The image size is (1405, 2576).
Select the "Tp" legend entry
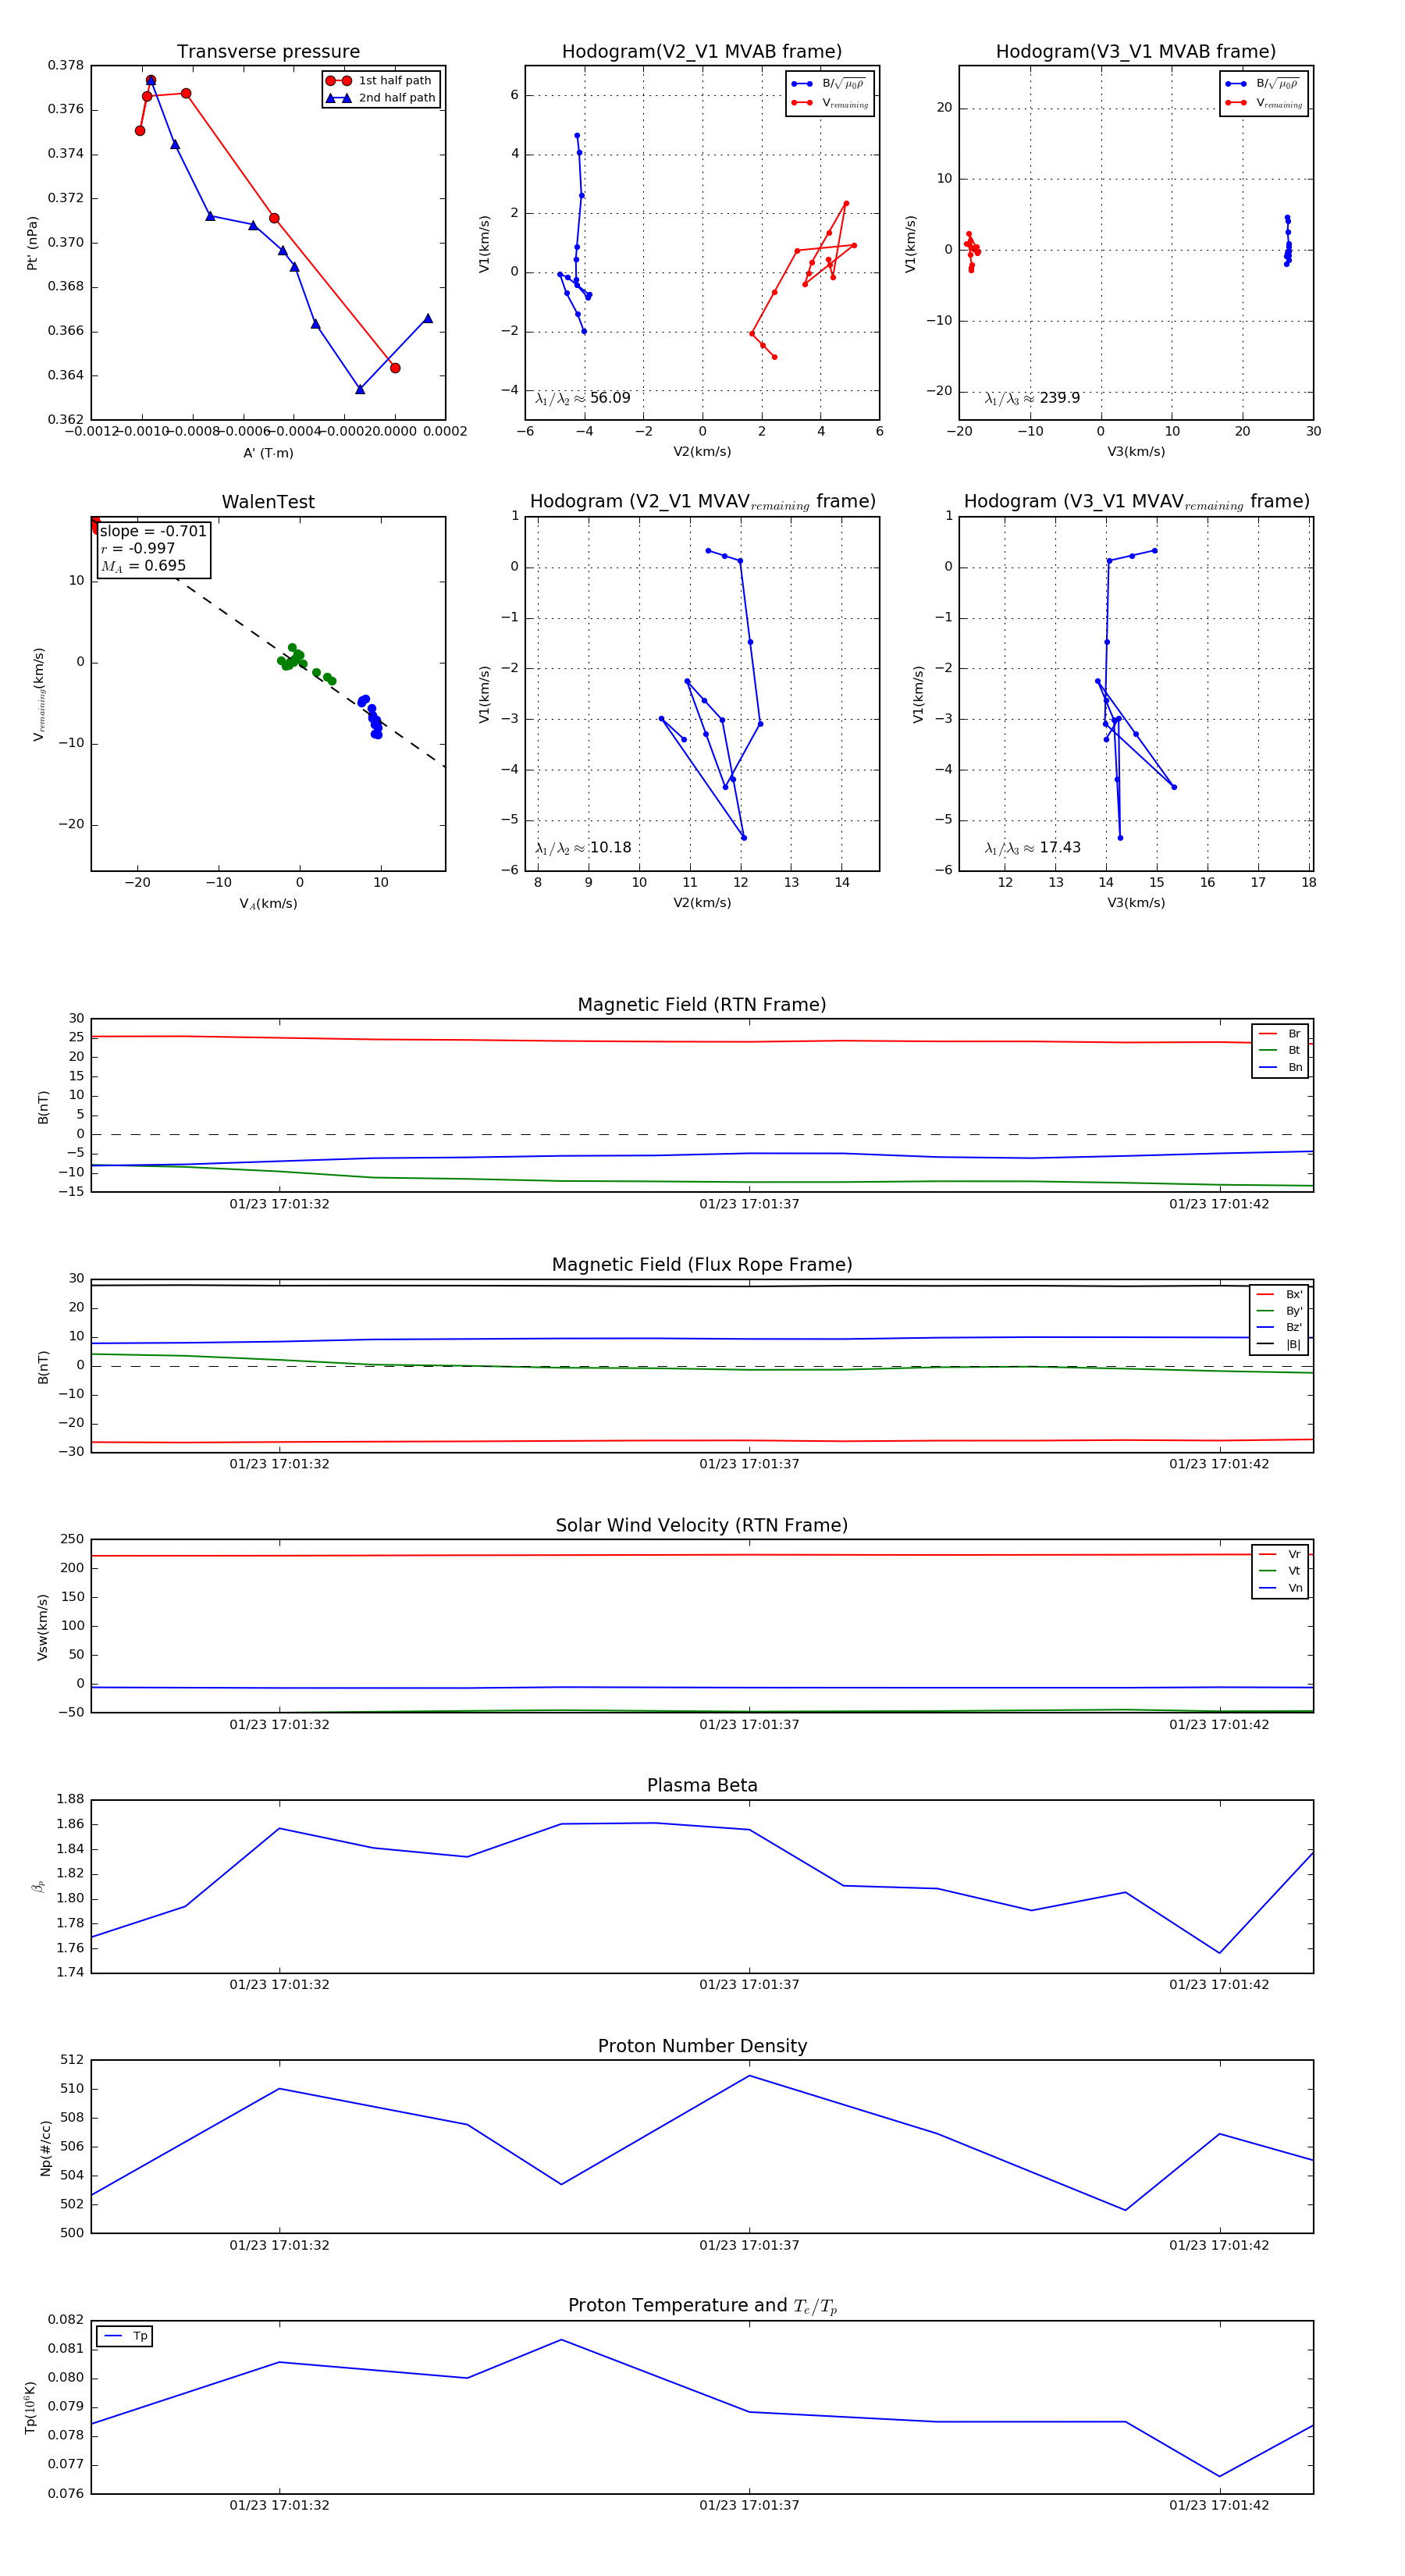126,2337
